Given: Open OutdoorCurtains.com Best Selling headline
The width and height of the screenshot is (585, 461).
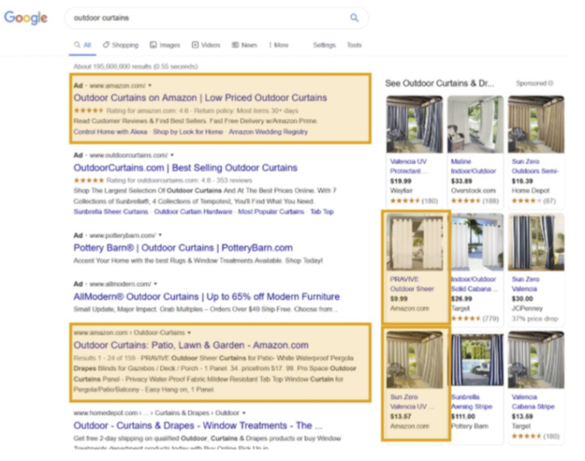Looking at the screenshot, I should 185,168.
